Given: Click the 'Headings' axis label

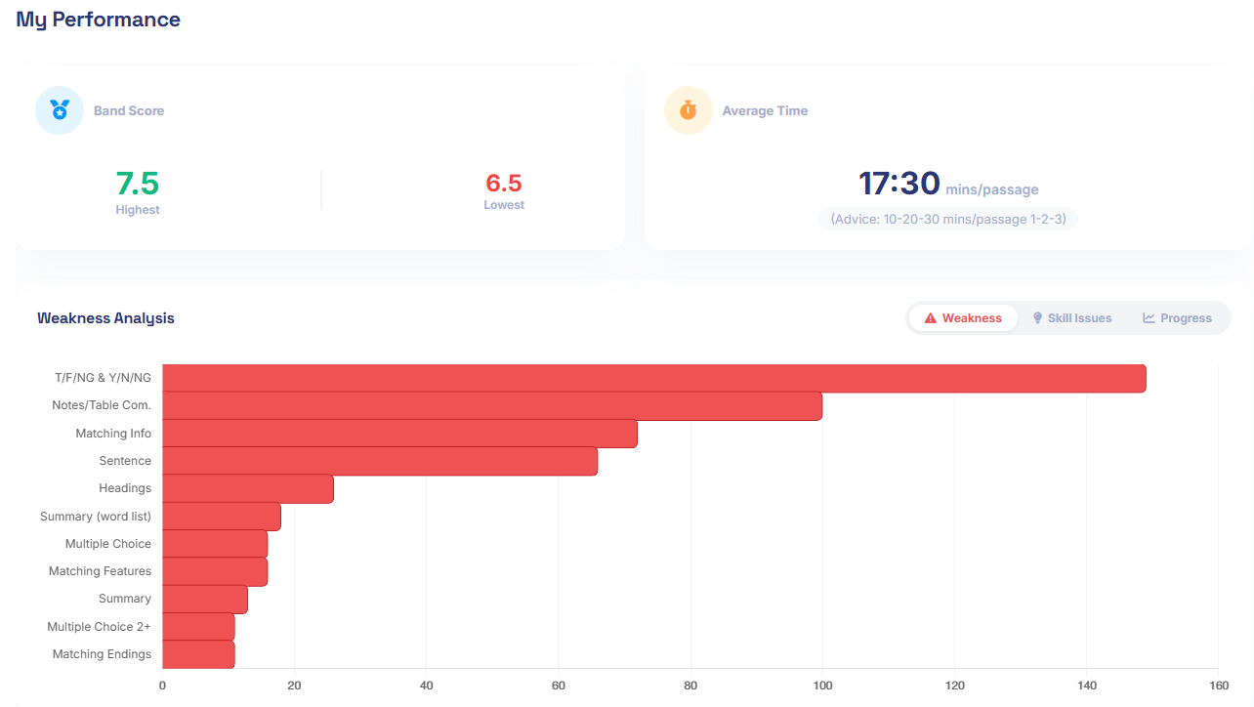Looking at the screenshot, I should (x=125, y=488).
